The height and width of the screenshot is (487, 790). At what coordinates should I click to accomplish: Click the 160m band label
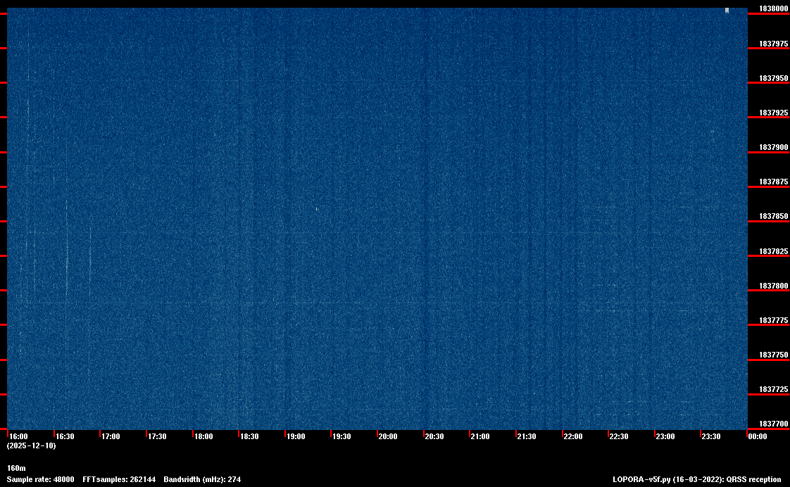point(16,469)
